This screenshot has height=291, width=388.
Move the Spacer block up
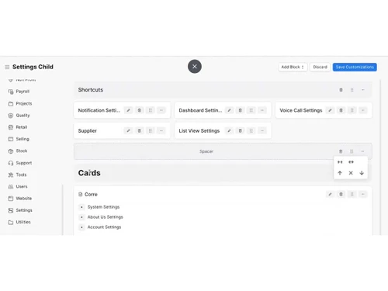(x=340, y=173)
